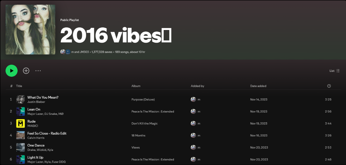
Task: Click the Public Playlist label
Action: point(69,20)
